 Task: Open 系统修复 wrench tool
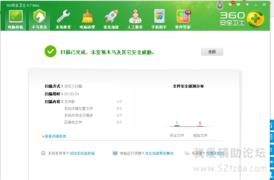click(x=63, y=20)
